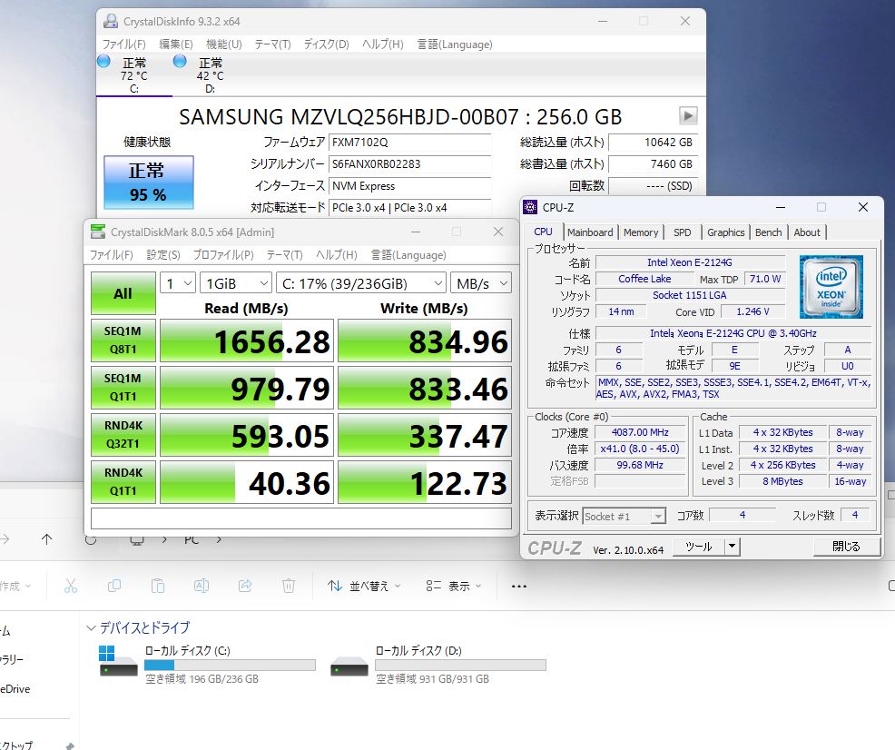Click the Share icon in Explorer toolbar
This screenshot has width=895, height=750.
[245, 586]
